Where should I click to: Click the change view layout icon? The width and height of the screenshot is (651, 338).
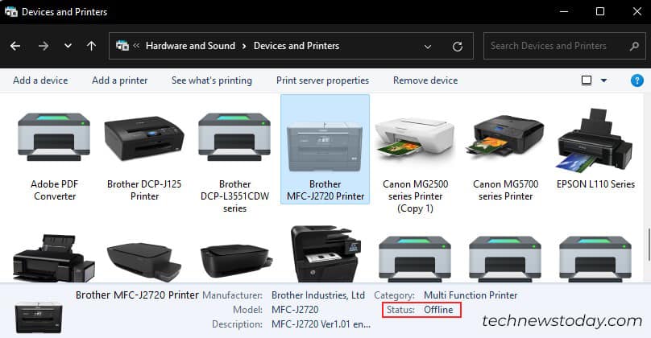coord(587,80)
